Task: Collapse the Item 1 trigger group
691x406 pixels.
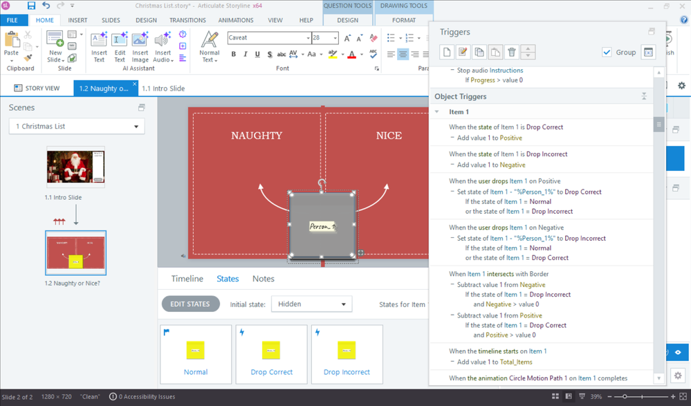Action: click(x=437, y=112)
